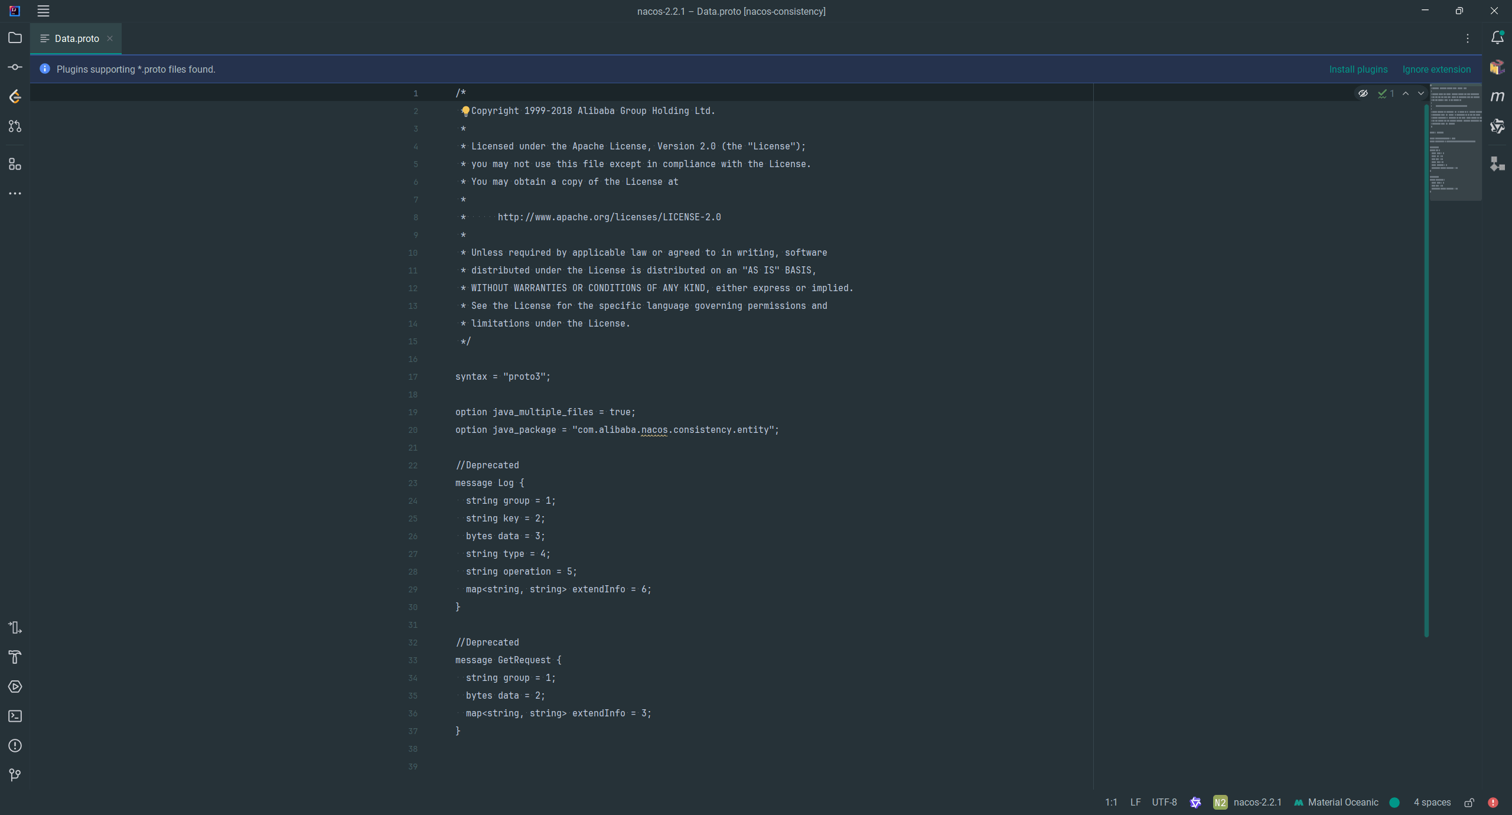
Task: Open the Project folder tool window
Action: (15, 38)
